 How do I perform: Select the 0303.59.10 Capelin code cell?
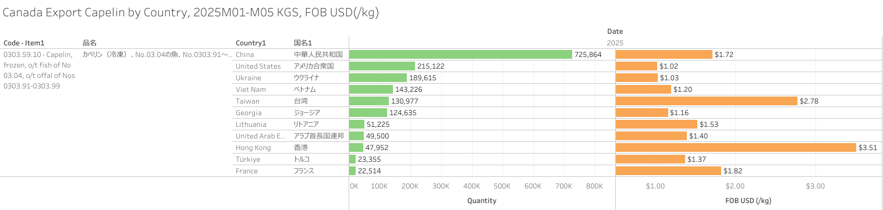click(39, 70)
